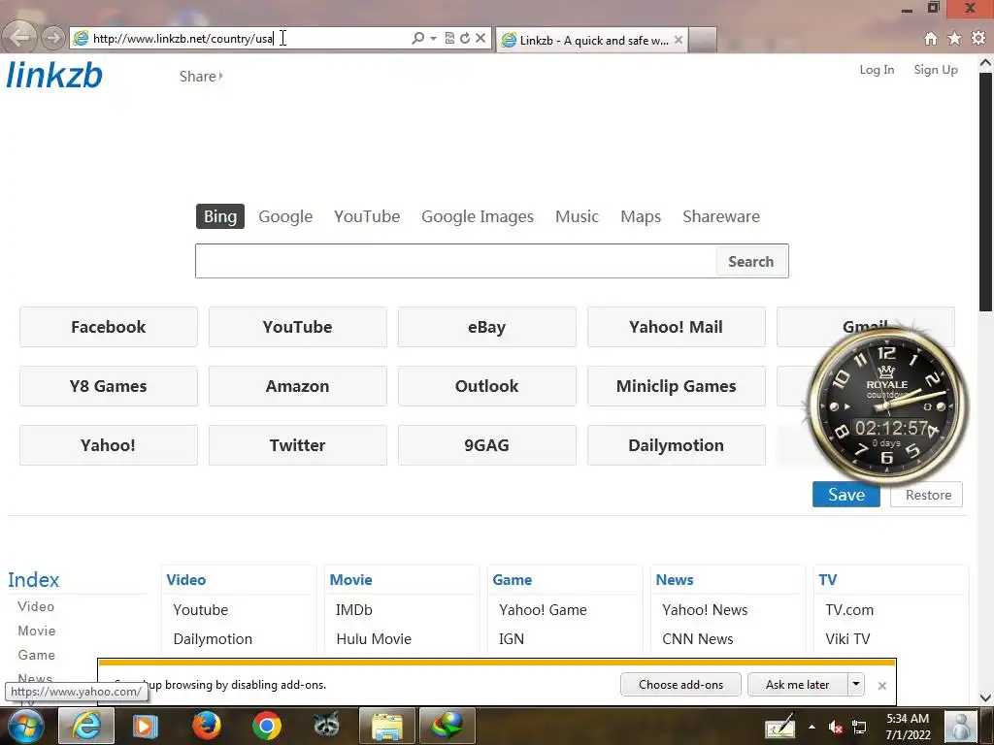This screenshot has width=994, height=745.
Task: Click the Sign Up link
Action: pos(936,70)
